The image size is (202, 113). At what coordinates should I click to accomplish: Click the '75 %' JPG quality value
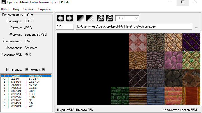tap(28, 55)
